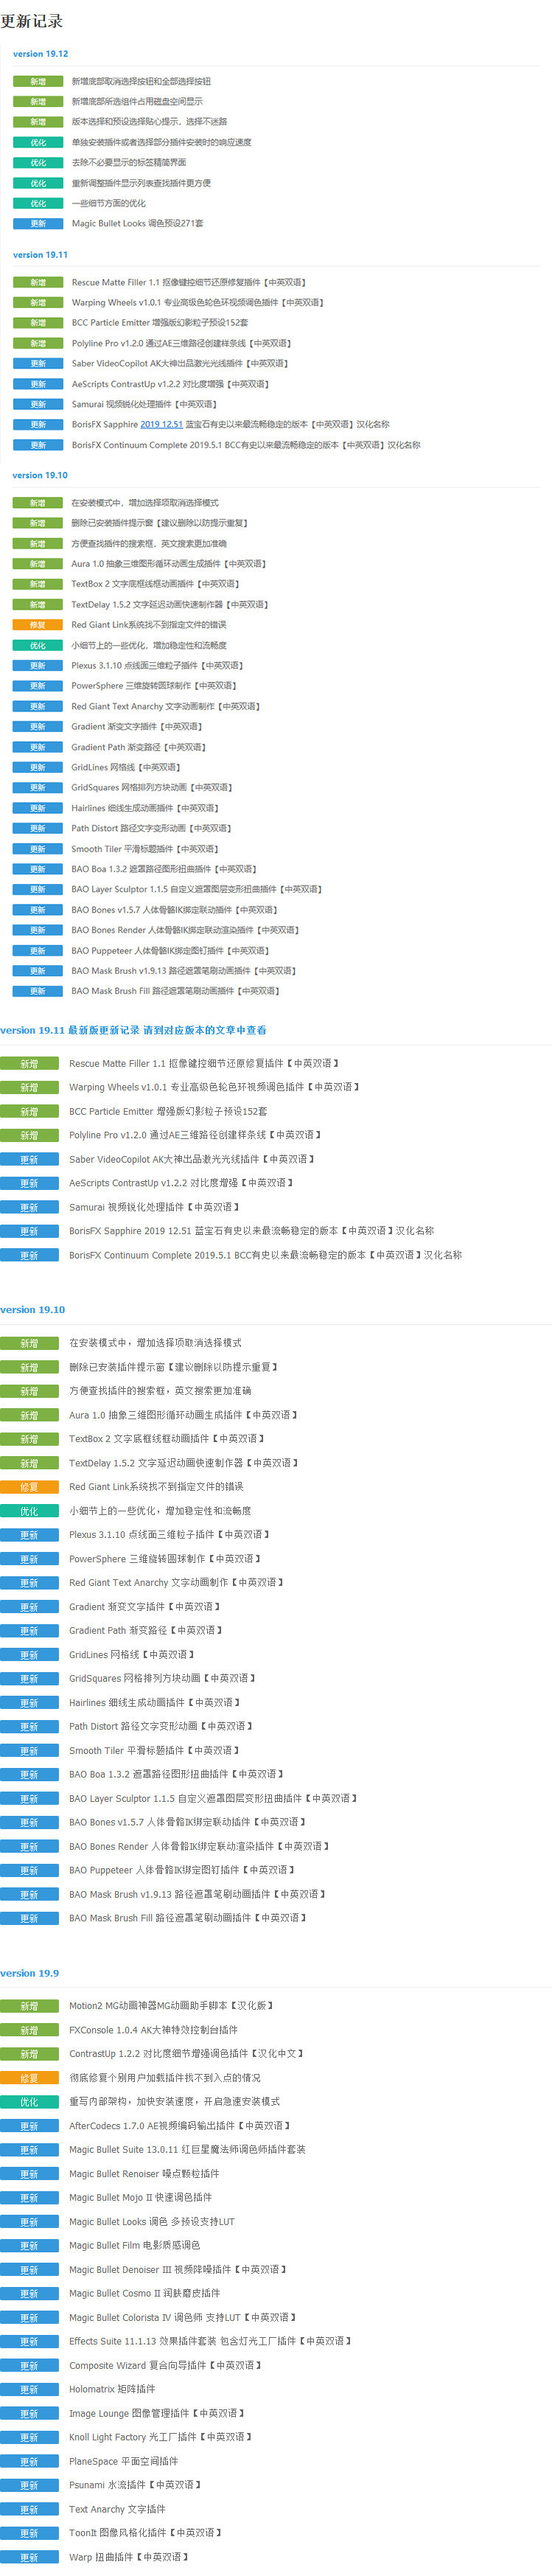Click row '单独安装插件或者选择部分插件安装时的响应速度'

tap(161, 142)
